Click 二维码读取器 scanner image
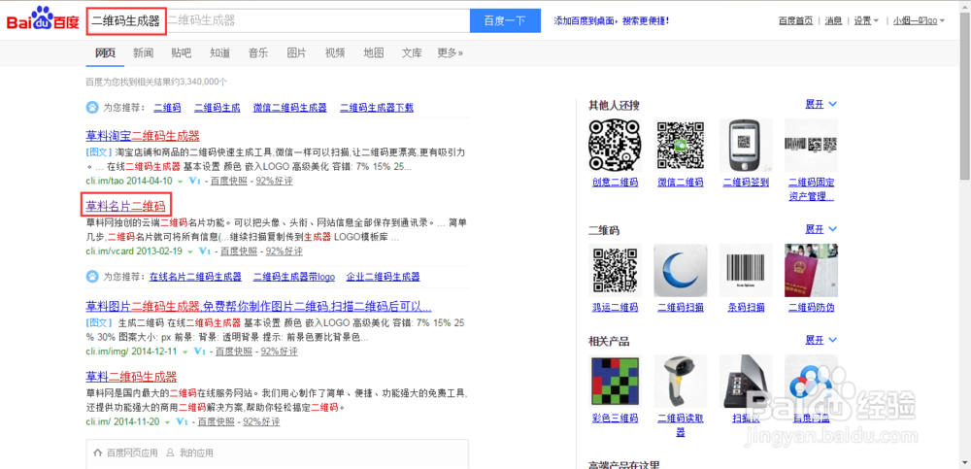The height and width of the screenshot is (469, 971). point(680,381)
